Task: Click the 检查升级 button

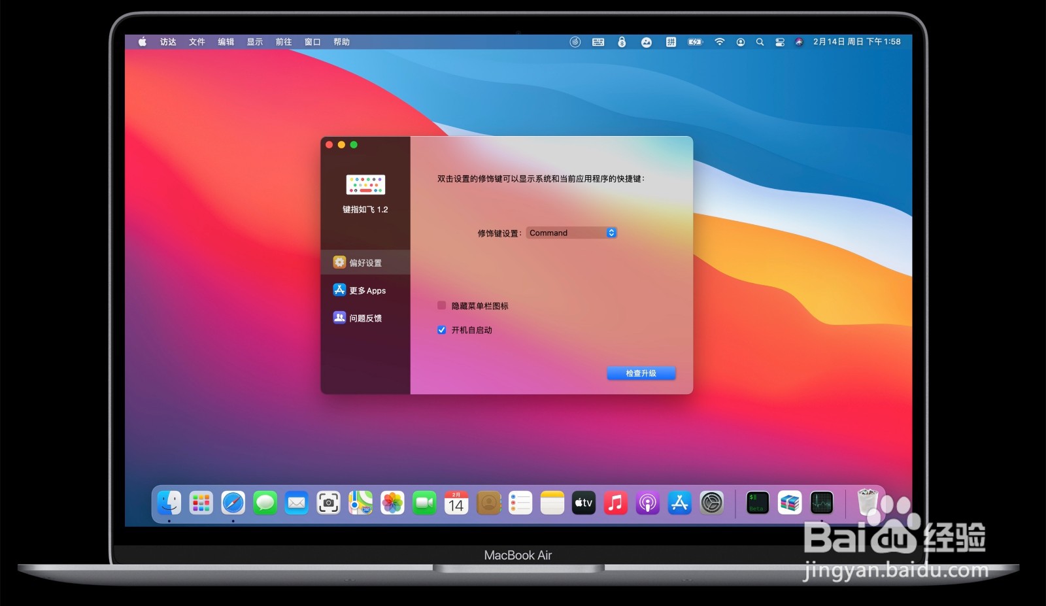Action: pos(641,373)
